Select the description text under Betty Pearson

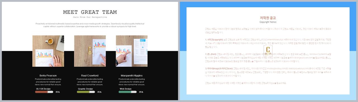(x=48, y=82)
